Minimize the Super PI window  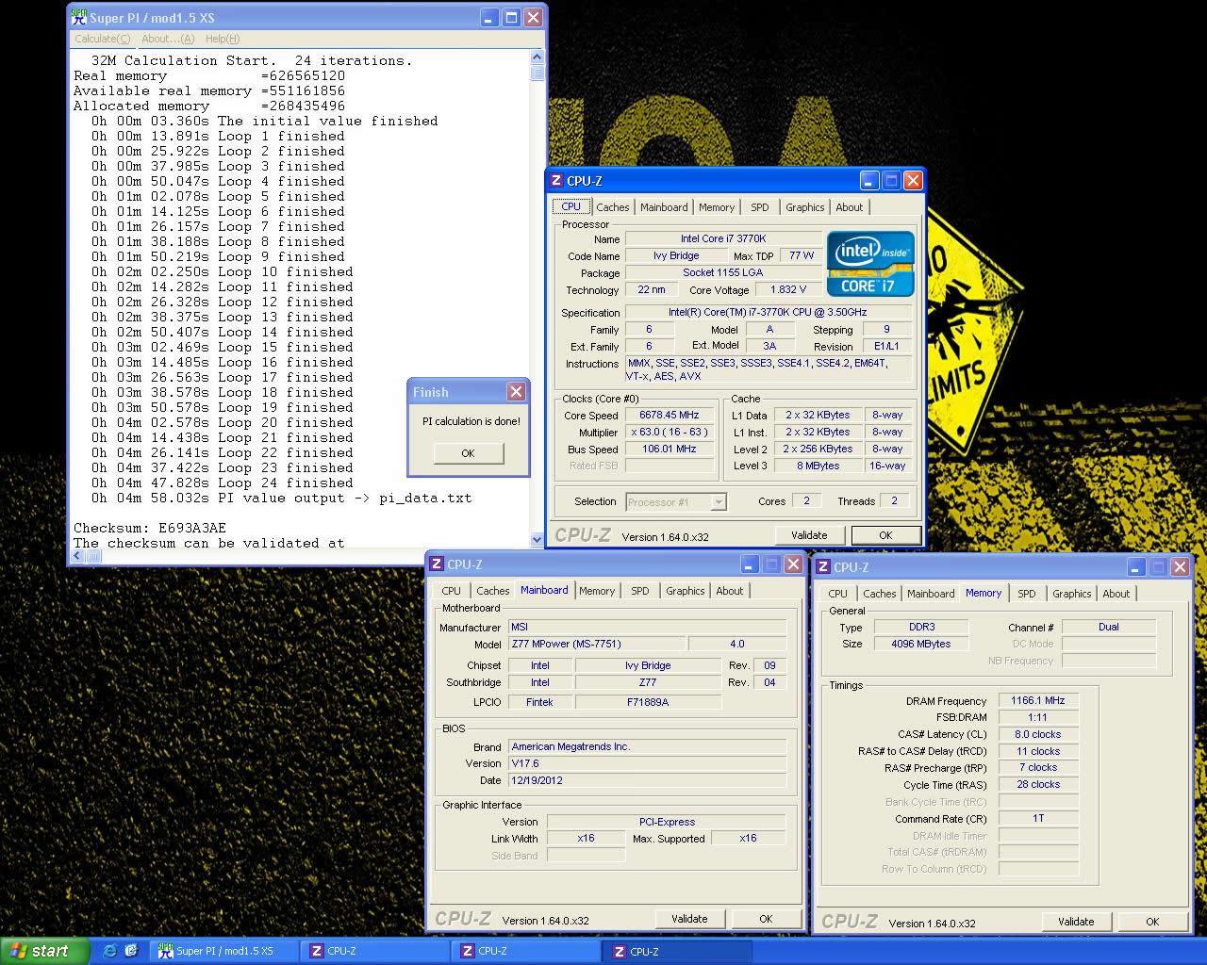coord(489,18)
